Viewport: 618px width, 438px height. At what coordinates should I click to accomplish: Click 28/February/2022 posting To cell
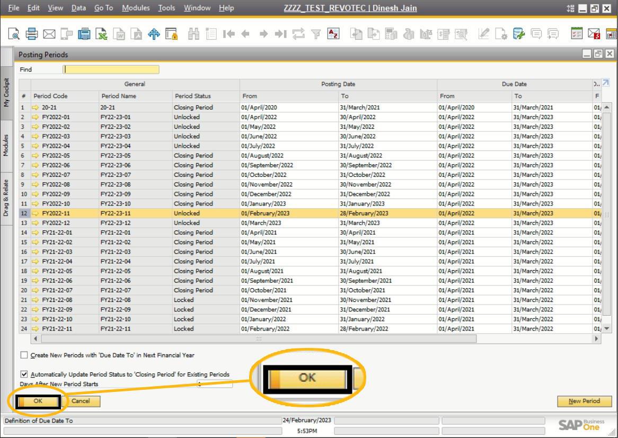tap(388, 328)
